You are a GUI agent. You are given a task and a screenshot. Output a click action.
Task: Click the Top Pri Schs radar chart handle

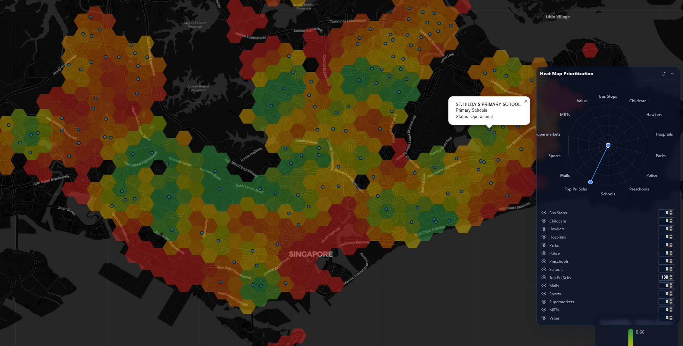coord(590,182)
